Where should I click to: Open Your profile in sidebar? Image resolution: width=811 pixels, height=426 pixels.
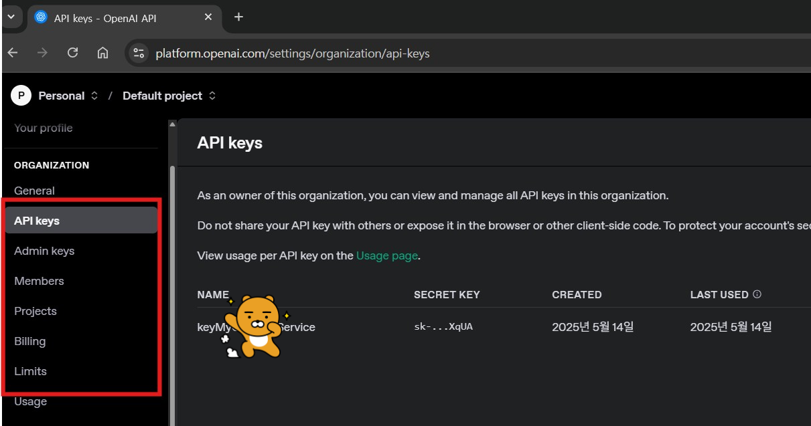click(x=44, y=128)
